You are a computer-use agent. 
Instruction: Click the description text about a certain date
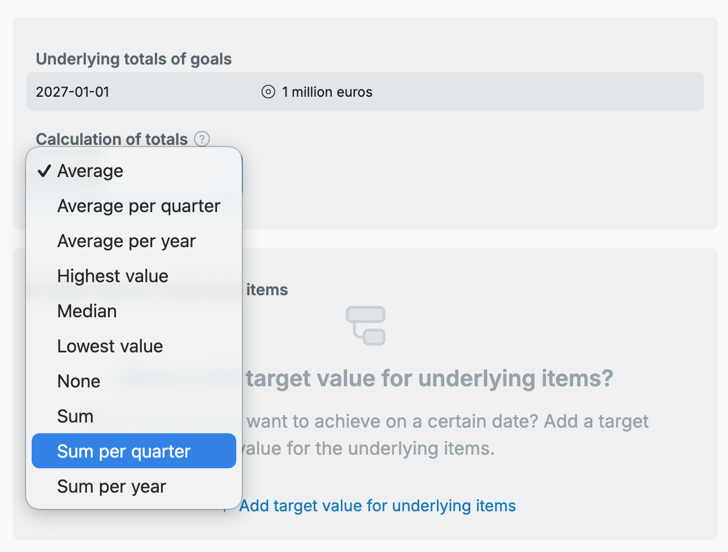(x=448, y=421)
